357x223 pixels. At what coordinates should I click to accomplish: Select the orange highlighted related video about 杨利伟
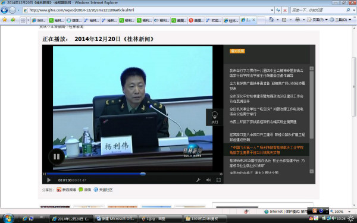[x=267, y=150]
